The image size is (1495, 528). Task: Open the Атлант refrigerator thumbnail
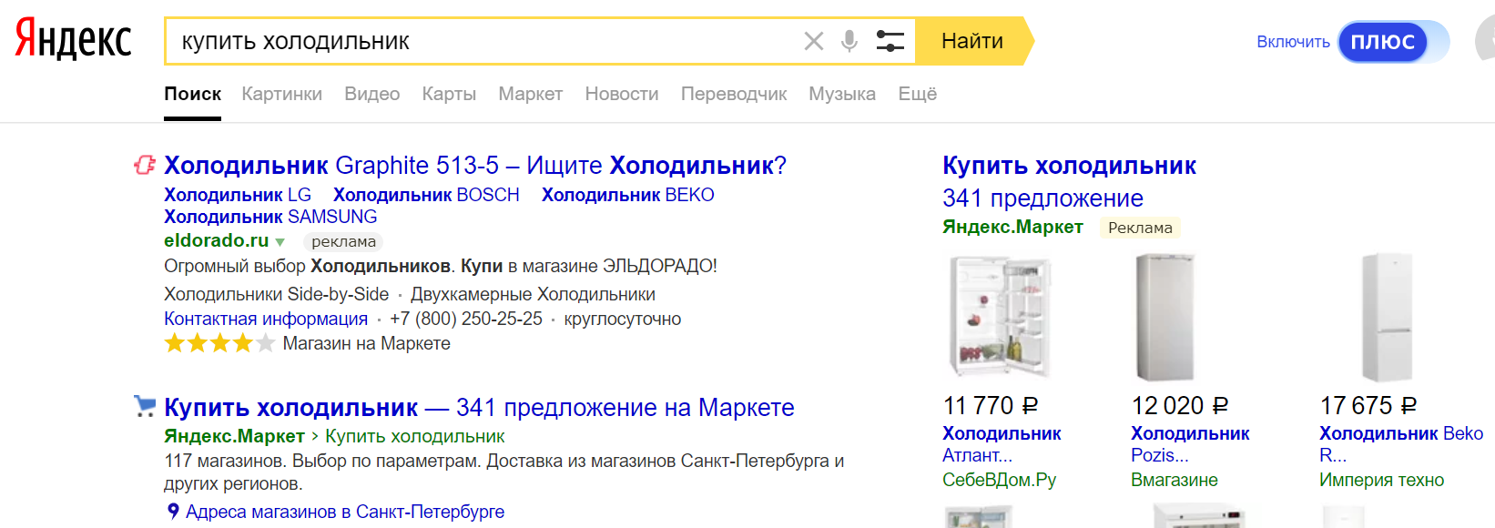tap(1001, 316)
